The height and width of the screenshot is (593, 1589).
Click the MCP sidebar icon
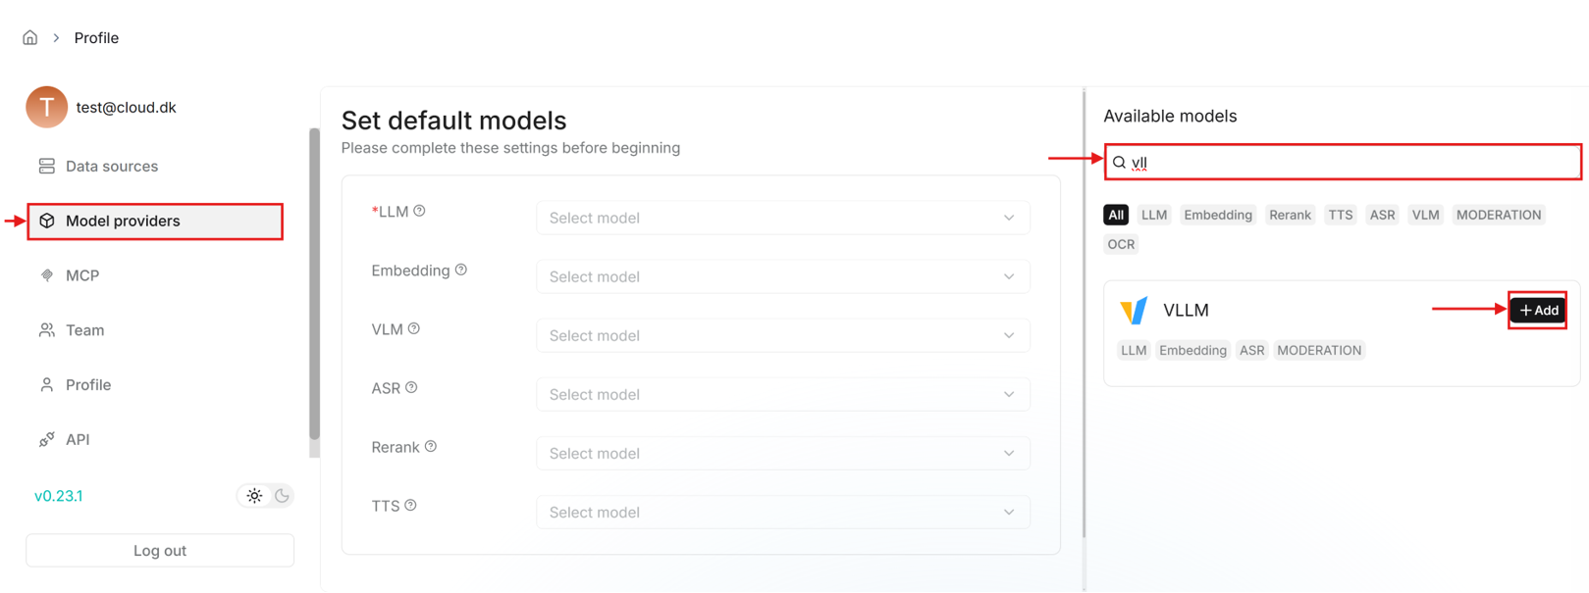point(47,275)
